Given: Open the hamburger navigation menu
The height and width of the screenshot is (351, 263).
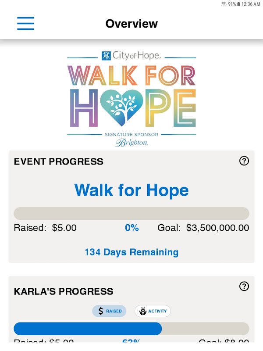Looking at the screenshot, I should pos(25,23).
